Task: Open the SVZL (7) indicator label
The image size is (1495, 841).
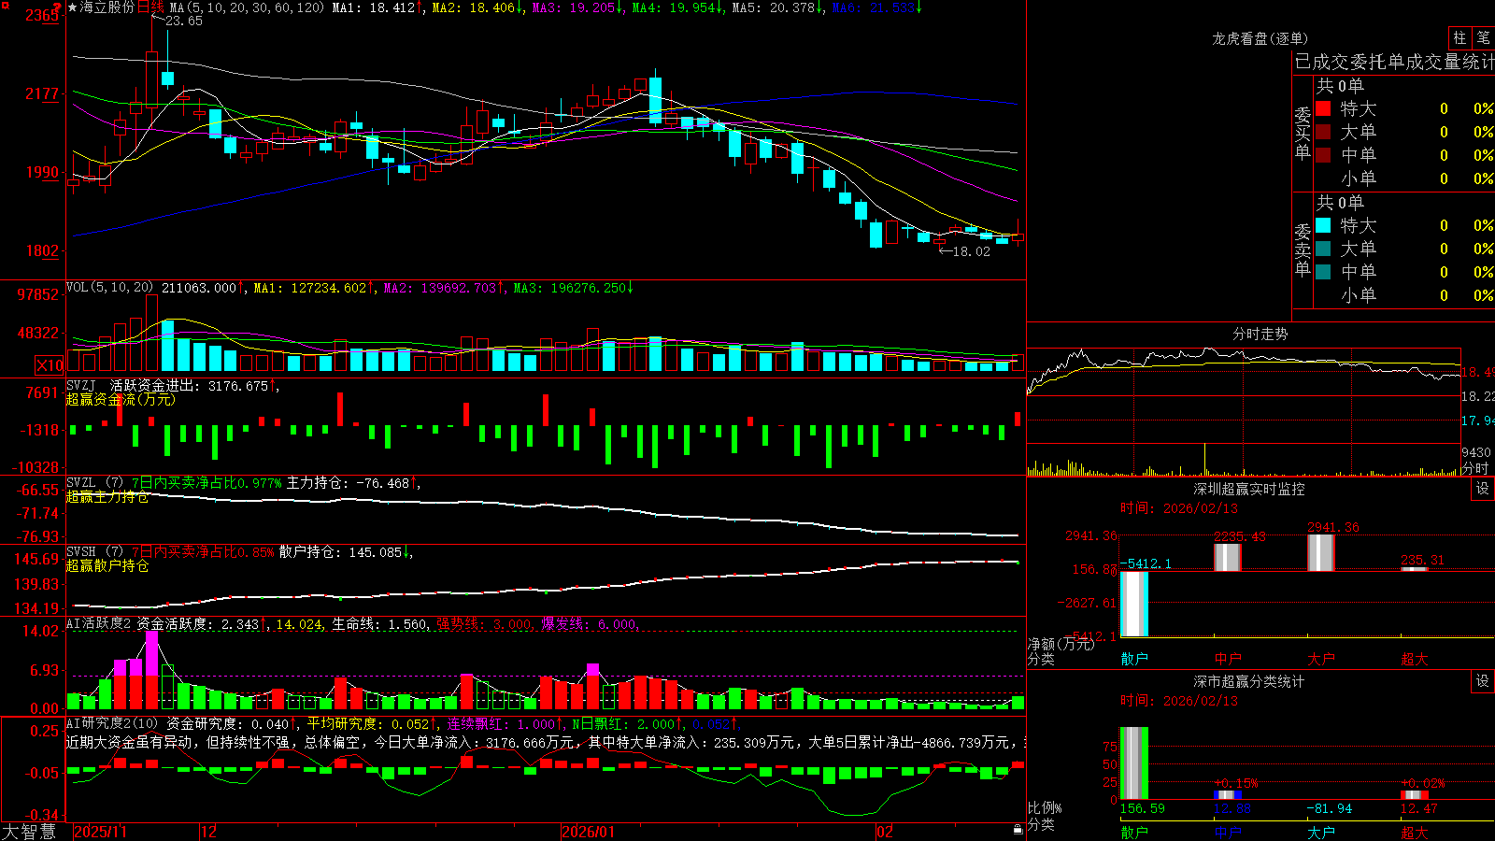Action: pyautogui.click(x=94, y=482)
